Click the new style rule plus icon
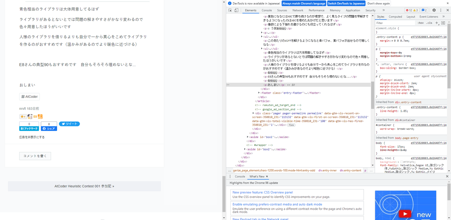Image resolution: width=451 pixels, height=220 pixels. (x=437, y=23)
